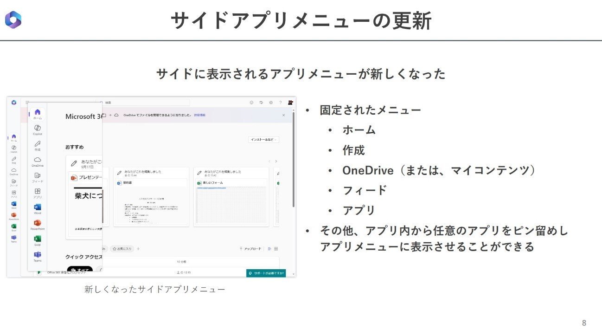Click the アップロード button
Image resolution: width=602 pixels, height=336 pixels.
coord(250,249)
